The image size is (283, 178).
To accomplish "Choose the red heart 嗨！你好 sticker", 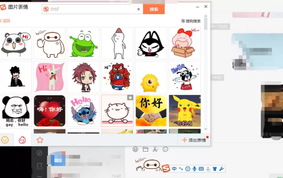I will point(50,111).
